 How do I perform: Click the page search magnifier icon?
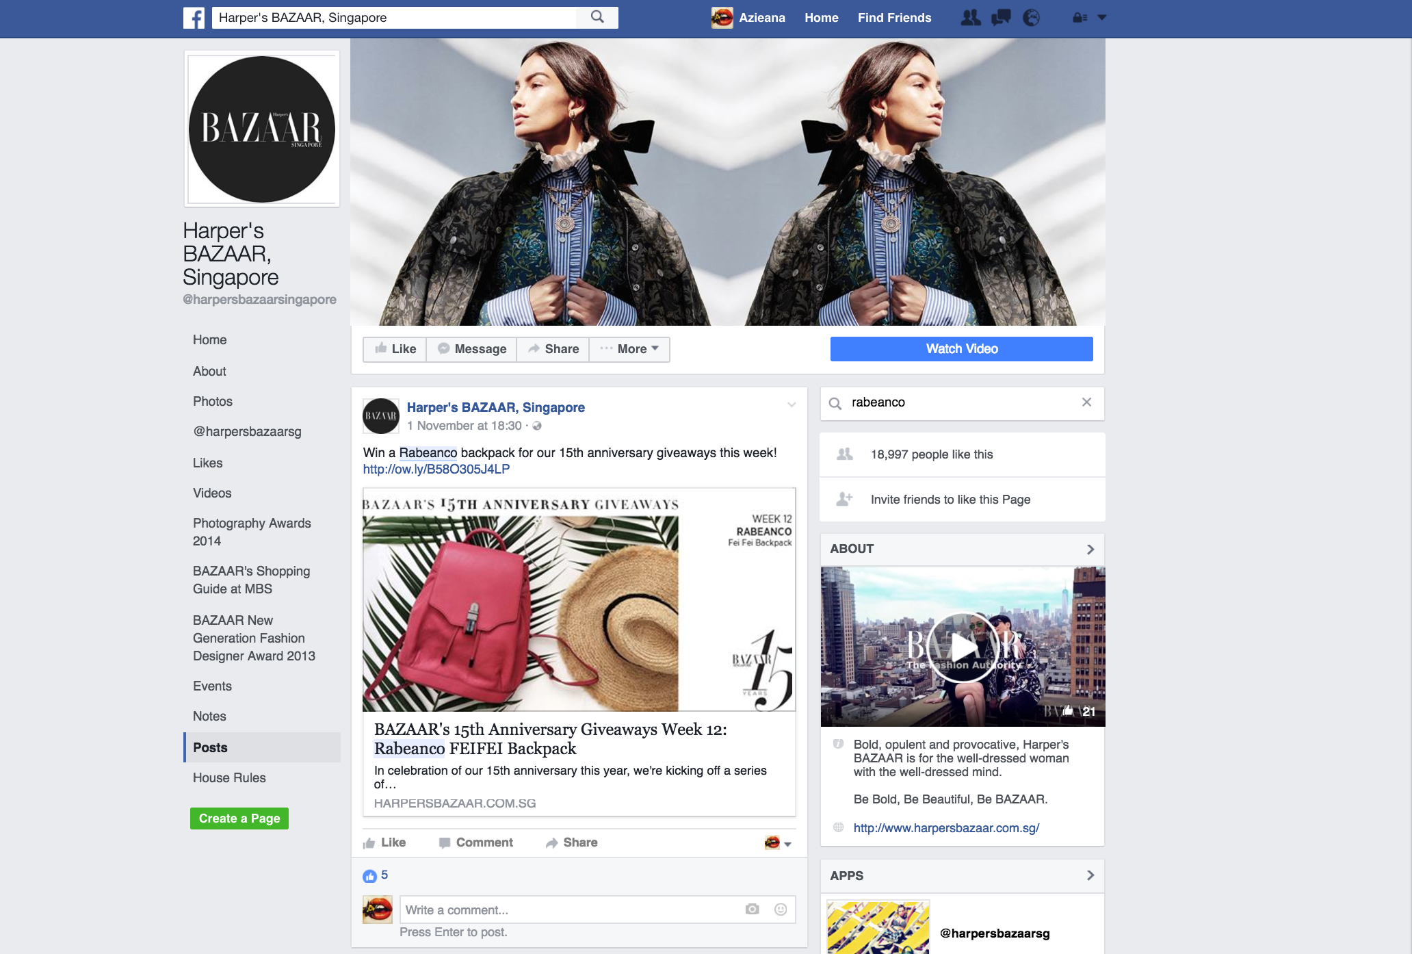835,403
